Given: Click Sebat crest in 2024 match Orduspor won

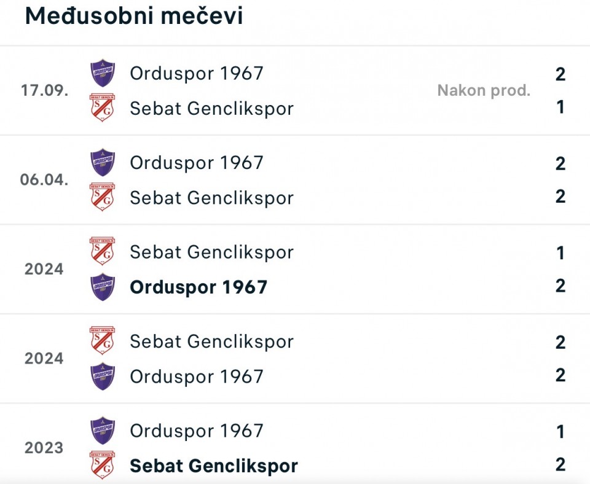Looking at the screenshot, I should [x=103, y=252].
